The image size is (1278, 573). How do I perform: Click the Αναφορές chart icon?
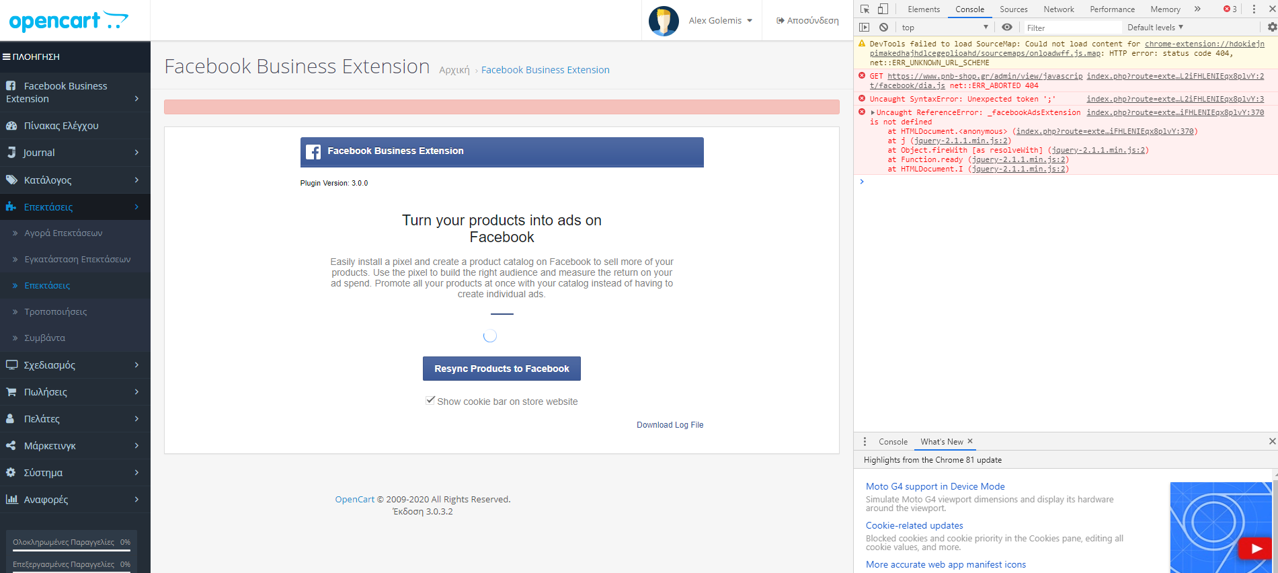[x=11, y=499]
